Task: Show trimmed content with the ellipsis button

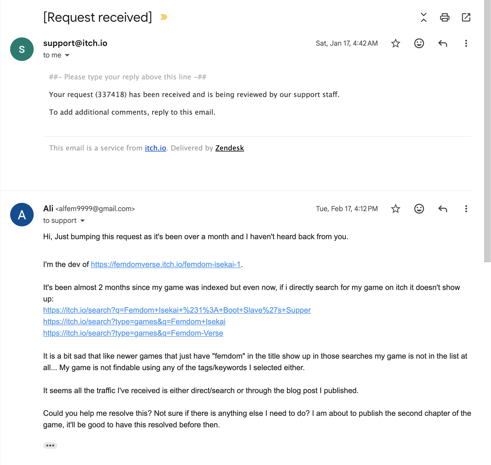Action: coord(50,445)
